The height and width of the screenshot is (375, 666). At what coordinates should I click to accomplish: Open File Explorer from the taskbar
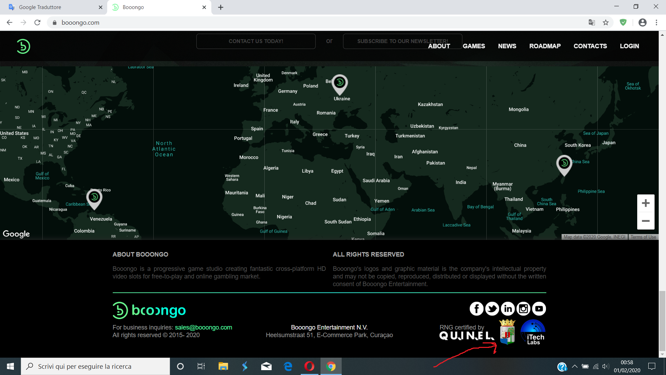pos(223,366)
